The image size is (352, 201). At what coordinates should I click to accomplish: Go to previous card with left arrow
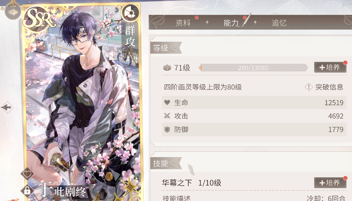point(7,107)
